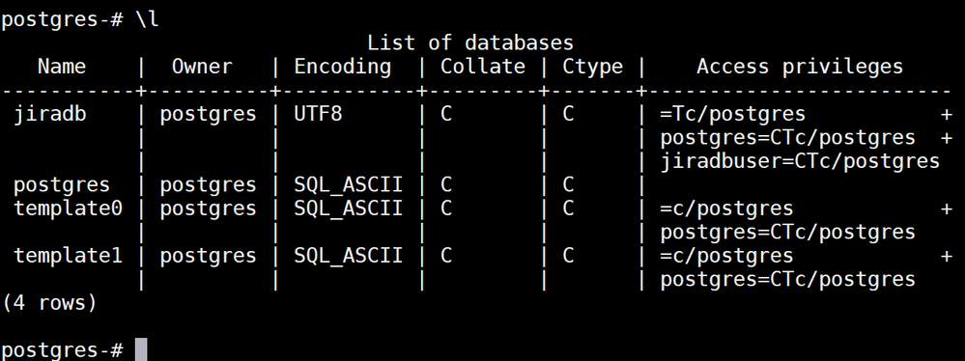Viewport: 965px width, 361px height.
Task: Click the =c/postgres entry in template0 row
Action: (x=726, y=209)
